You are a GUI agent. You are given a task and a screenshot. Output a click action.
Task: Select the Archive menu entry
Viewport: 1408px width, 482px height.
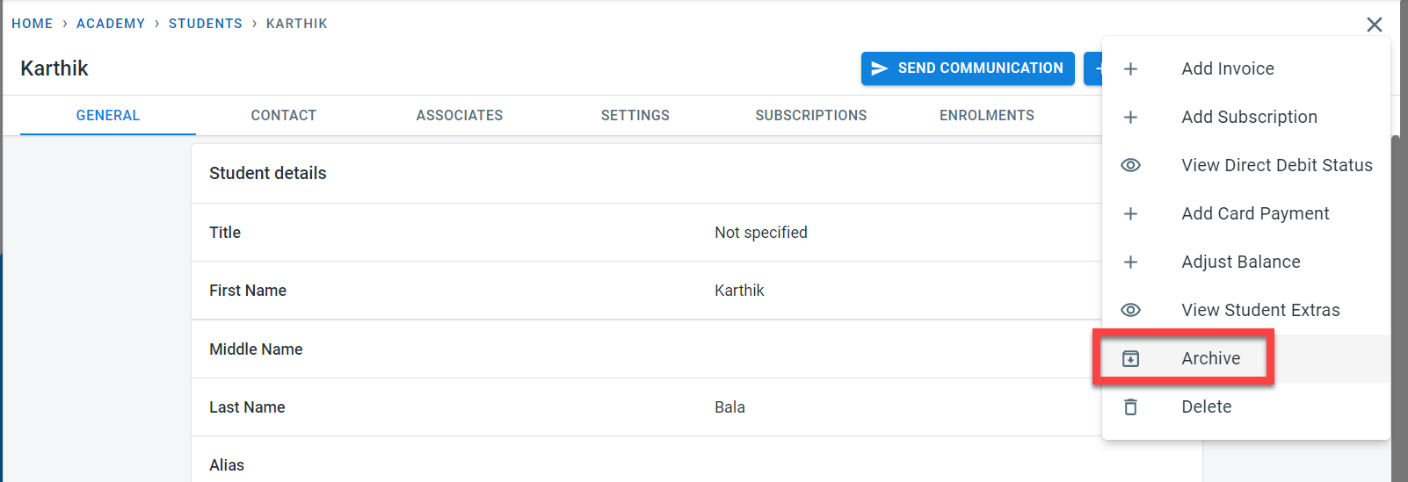click(1210, 358)
